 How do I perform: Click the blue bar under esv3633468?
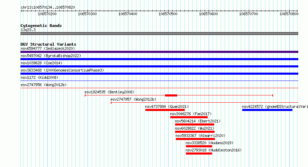[159, 74]
